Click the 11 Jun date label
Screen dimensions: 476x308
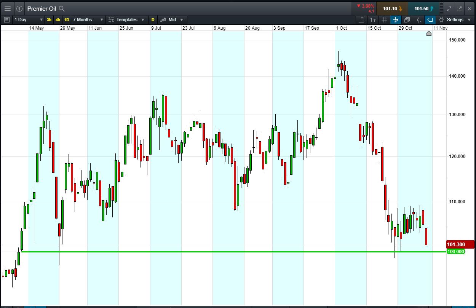(95, 28)
